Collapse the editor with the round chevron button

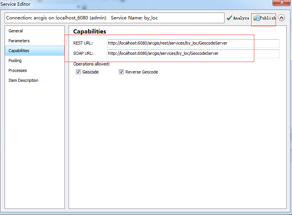coord(281,18)
